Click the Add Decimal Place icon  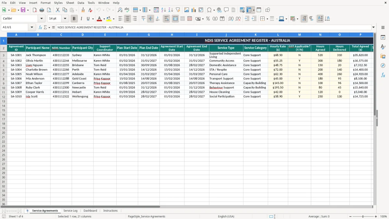231,19
